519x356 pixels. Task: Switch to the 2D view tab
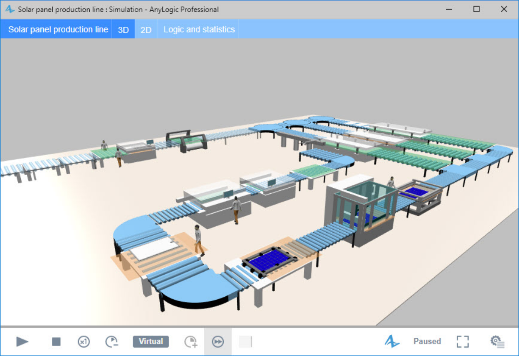(146, 30)
